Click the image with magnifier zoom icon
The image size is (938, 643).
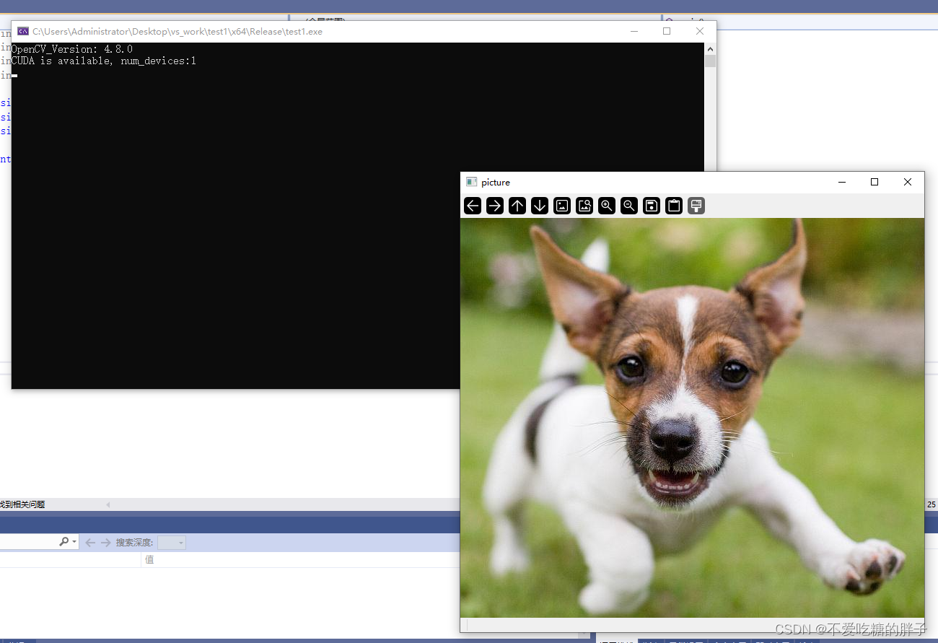pyautogui.click(x=584, y=206)
